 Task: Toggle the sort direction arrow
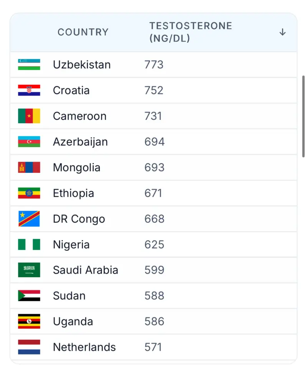point(282,32)
